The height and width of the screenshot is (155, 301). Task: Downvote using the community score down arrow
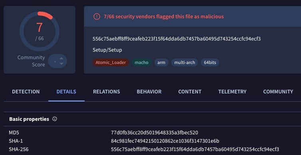(x=61, y=64)
